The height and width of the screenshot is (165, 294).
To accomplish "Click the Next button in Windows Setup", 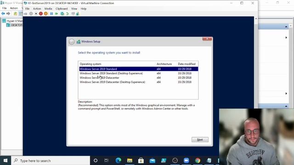I will 200,139.
